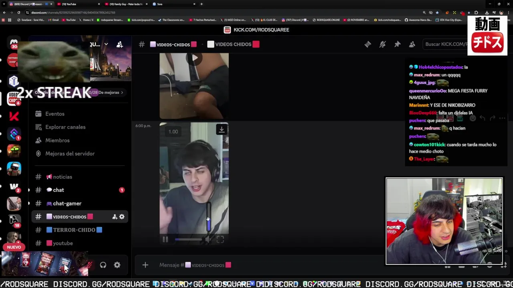Toggle deafen headphones icon

[103, 265]
